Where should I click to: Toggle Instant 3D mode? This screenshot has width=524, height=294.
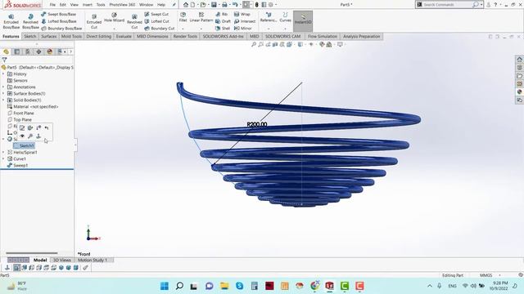click(303, 21)
